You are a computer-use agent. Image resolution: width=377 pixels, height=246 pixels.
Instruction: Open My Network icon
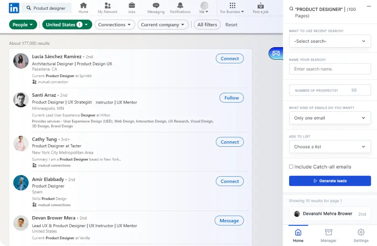click(108, 6)
